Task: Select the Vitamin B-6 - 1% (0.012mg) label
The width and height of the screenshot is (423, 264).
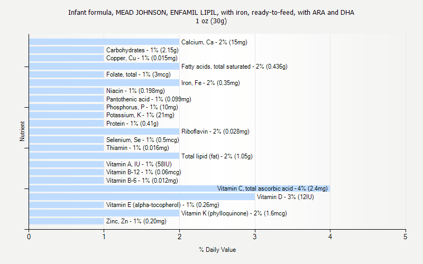Action: pos(142,181)
